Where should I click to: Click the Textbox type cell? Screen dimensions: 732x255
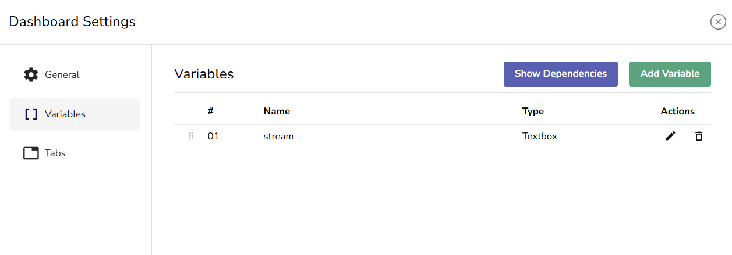pos(540,137)
